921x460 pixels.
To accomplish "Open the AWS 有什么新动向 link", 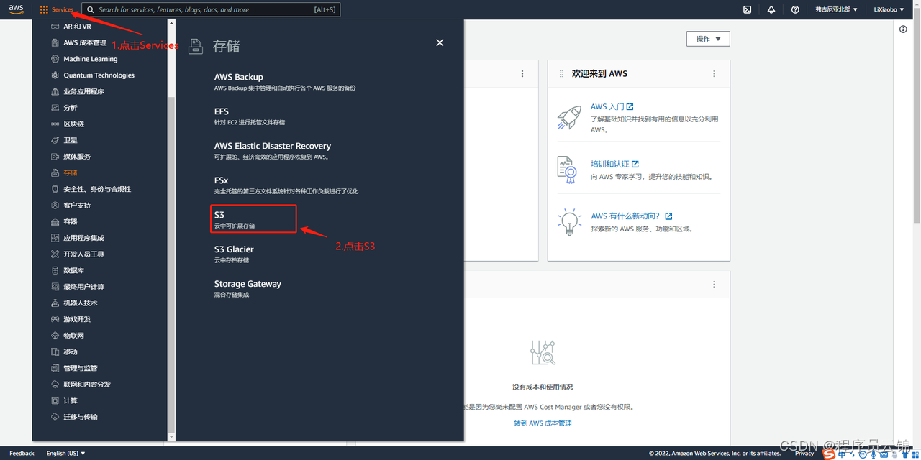I will coord(632,216).
